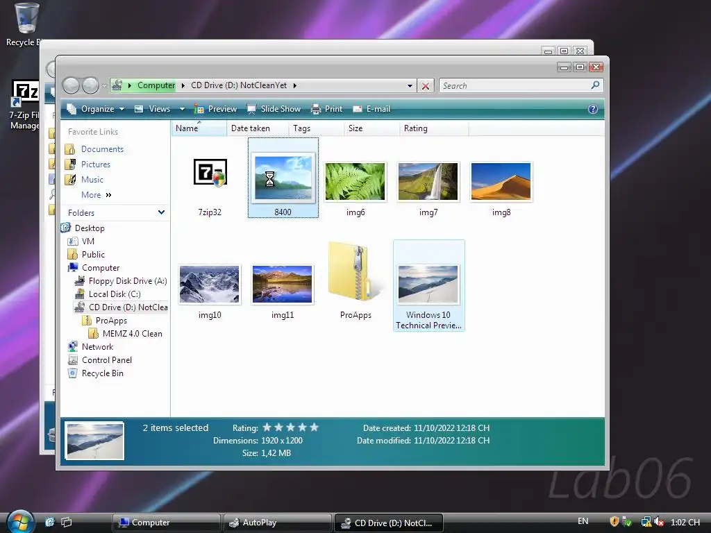Open Pictures favorite link

95,164
